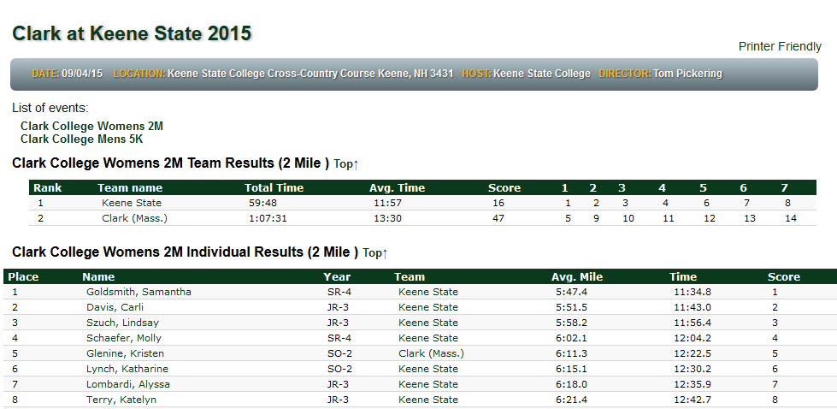This screenshot has width=837, height=409.
Task: Click the DATE 09/04/15 text
Action: click(68, 74)
